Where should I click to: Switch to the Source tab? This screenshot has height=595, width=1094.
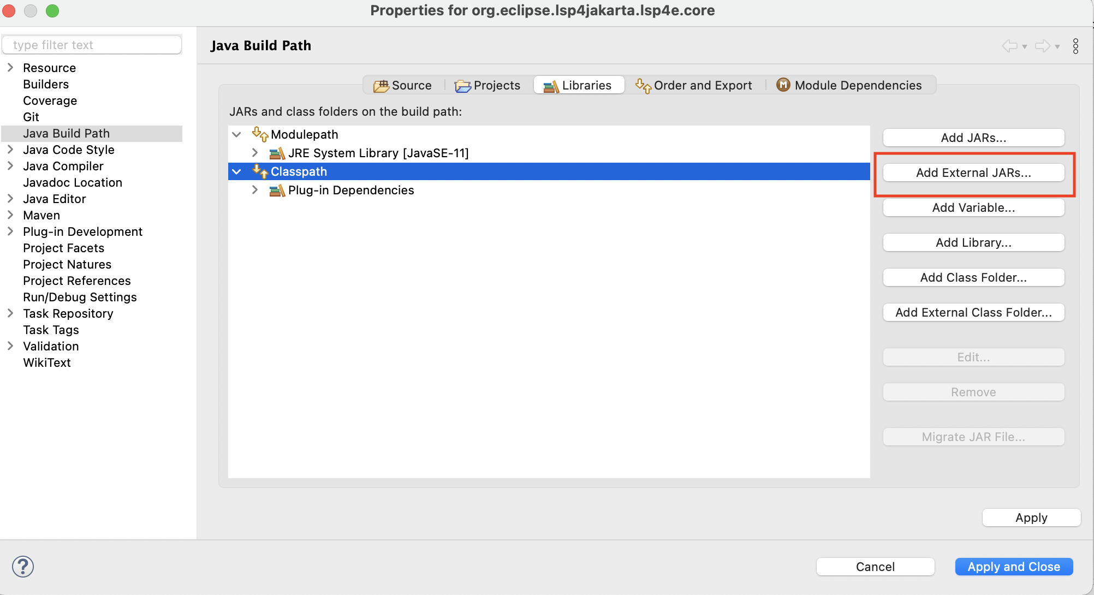(405, 85)
